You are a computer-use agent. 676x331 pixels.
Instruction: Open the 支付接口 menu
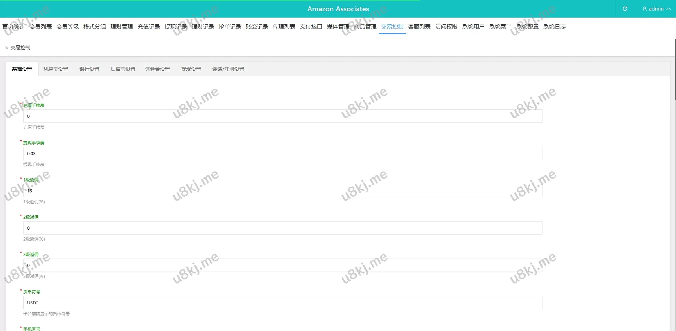click(311, 27)
